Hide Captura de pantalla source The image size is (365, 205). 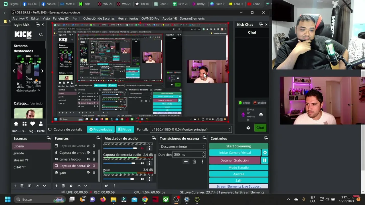click(88, 166)
